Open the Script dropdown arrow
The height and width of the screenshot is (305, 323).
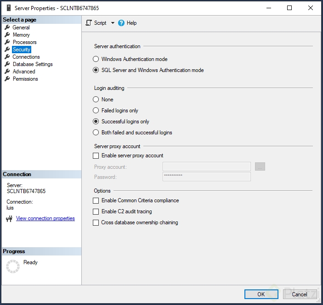[x=113, y=23]
